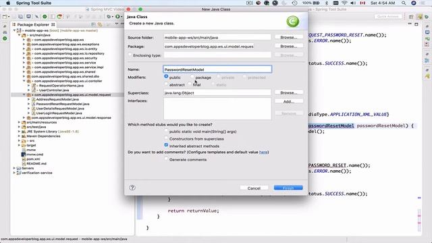Expand com.appsdeveloperblog.app.ws.security package
432x243 pixels.
point(24,58)
